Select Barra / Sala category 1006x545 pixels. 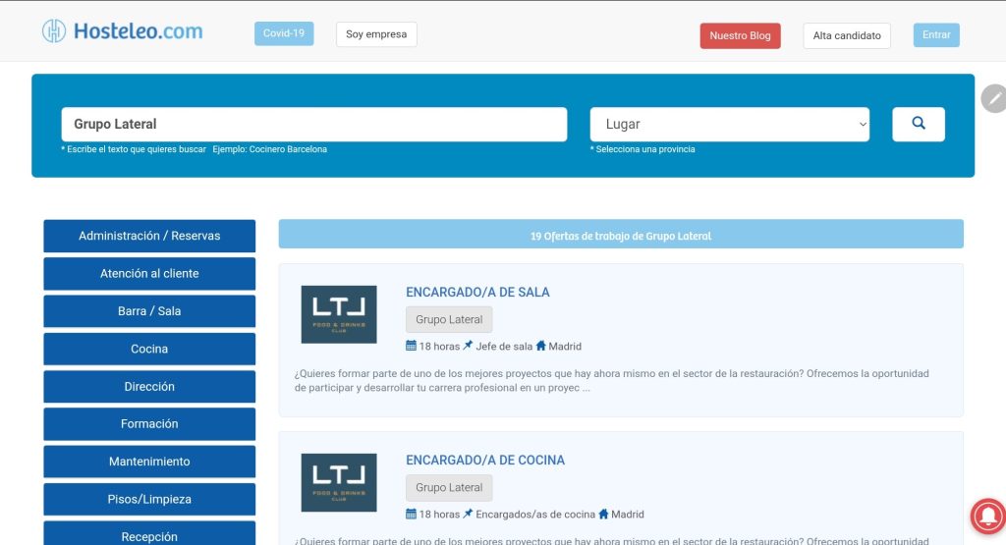(x=149, y=311)
